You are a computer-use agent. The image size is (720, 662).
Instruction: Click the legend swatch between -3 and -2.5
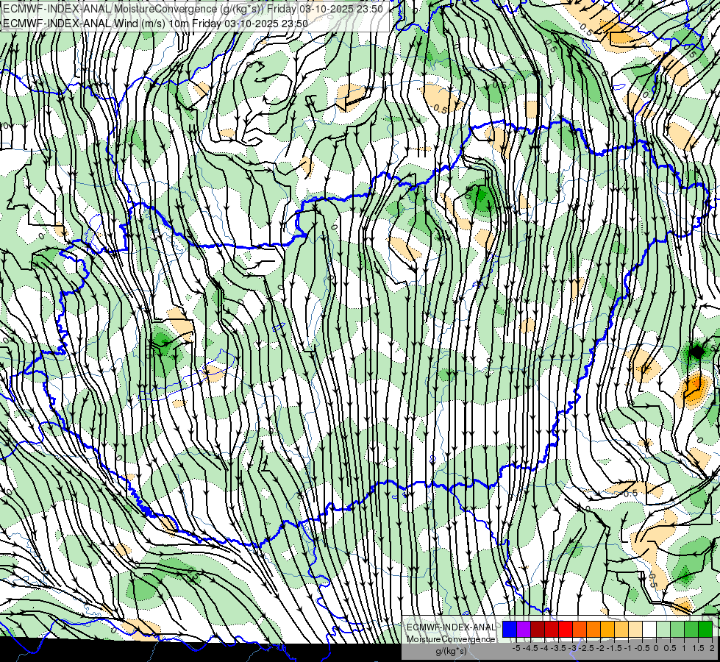pos(579,629)
